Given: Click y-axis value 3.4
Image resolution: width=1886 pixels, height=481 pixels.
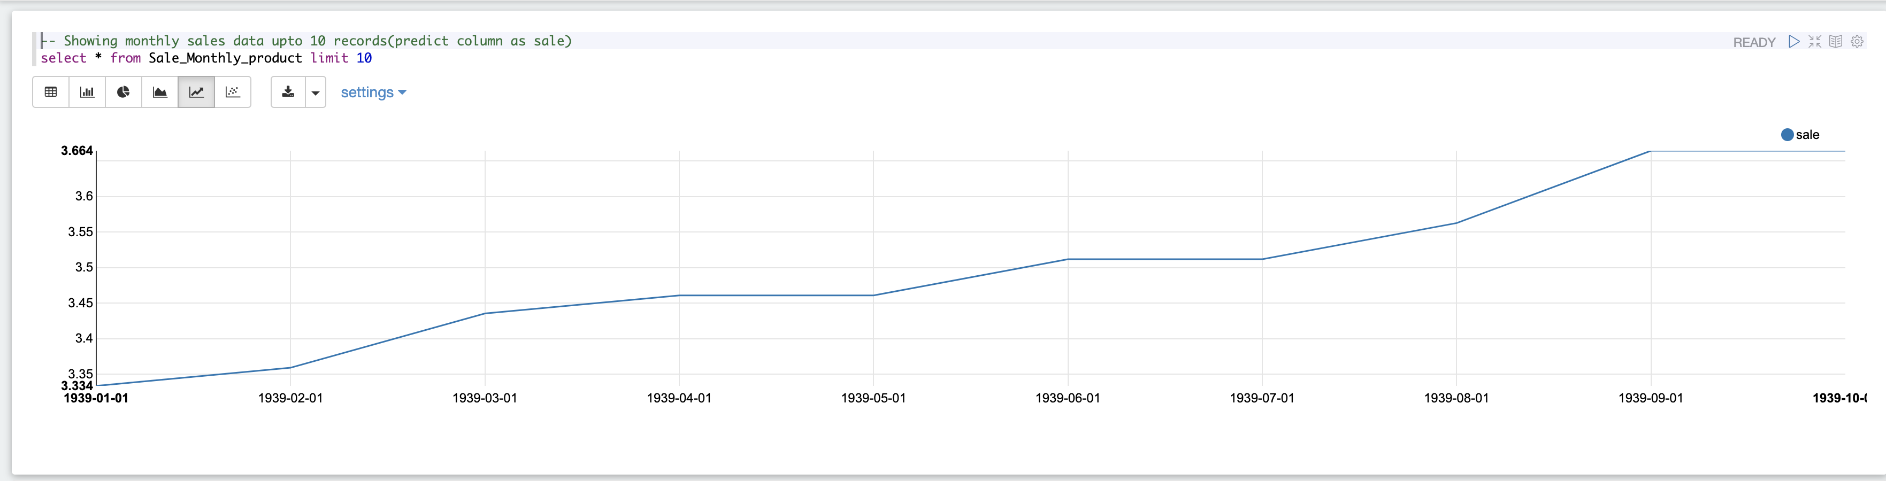Looking at the screenshot, I should point(84,338).
